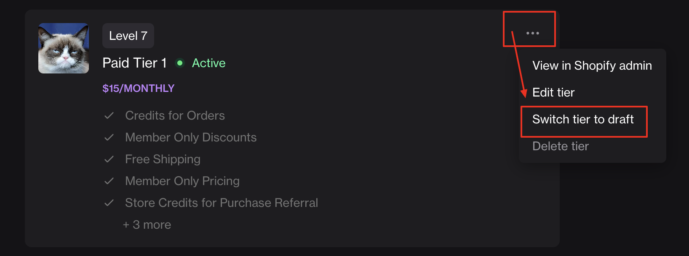
Task: Click the grumpy cat tier thumbnail
Action: (64, 48)
